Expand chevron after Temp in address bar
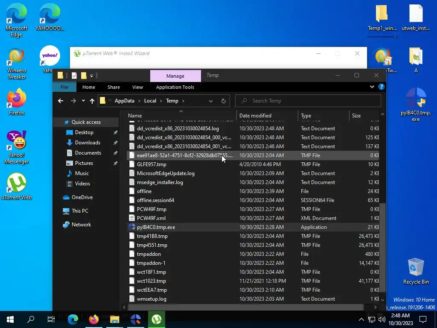Image resolution: width=437 pixels, height=328 pixels. click(x=183, y=101)
